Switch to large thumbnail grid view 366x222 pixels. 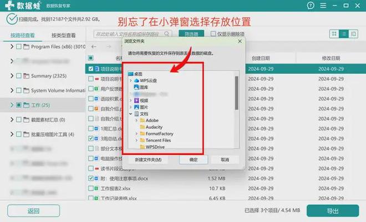click(334, 34)
